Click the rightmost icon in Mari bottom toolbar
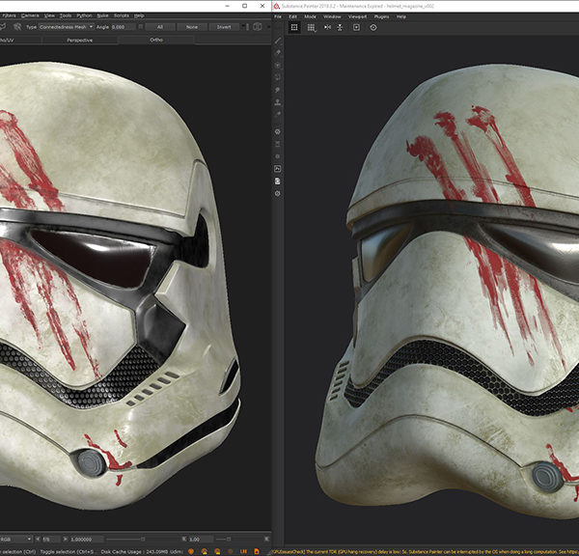The width and height of the screenshot is (579, 556). [266, 540]
